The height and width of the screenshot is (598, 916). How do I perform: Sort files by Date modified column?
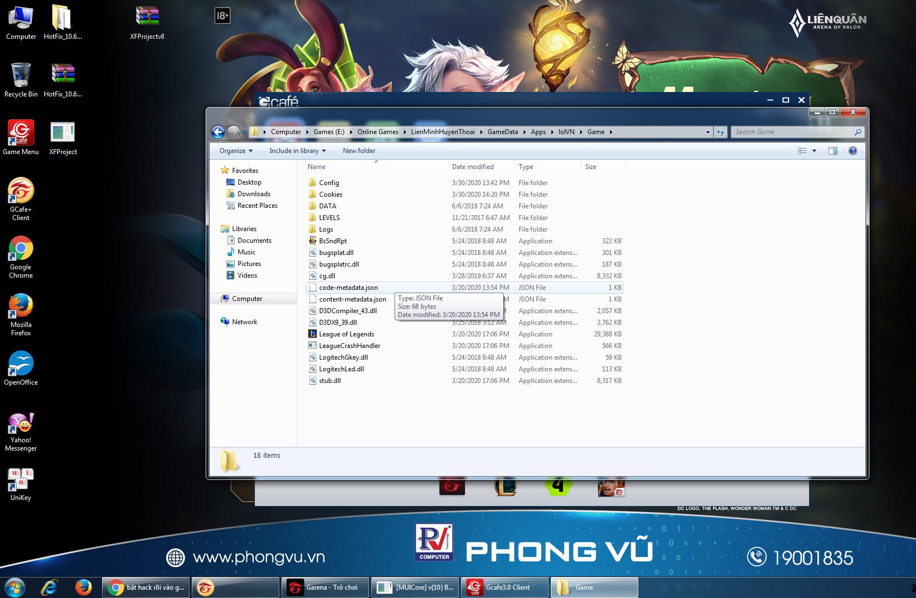point(482,167)
